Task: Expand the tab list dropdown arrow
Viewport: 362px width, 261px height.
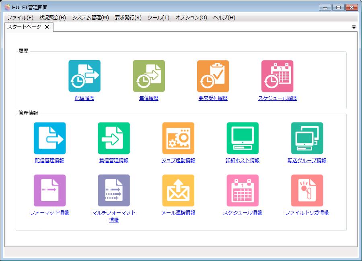Action: 354,27
